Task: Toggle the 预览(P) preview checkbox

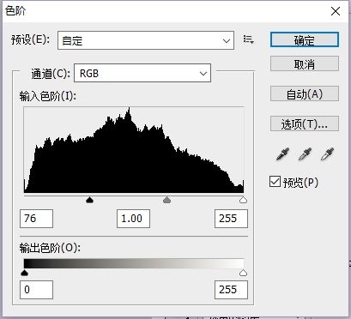Action: [275, 182]
